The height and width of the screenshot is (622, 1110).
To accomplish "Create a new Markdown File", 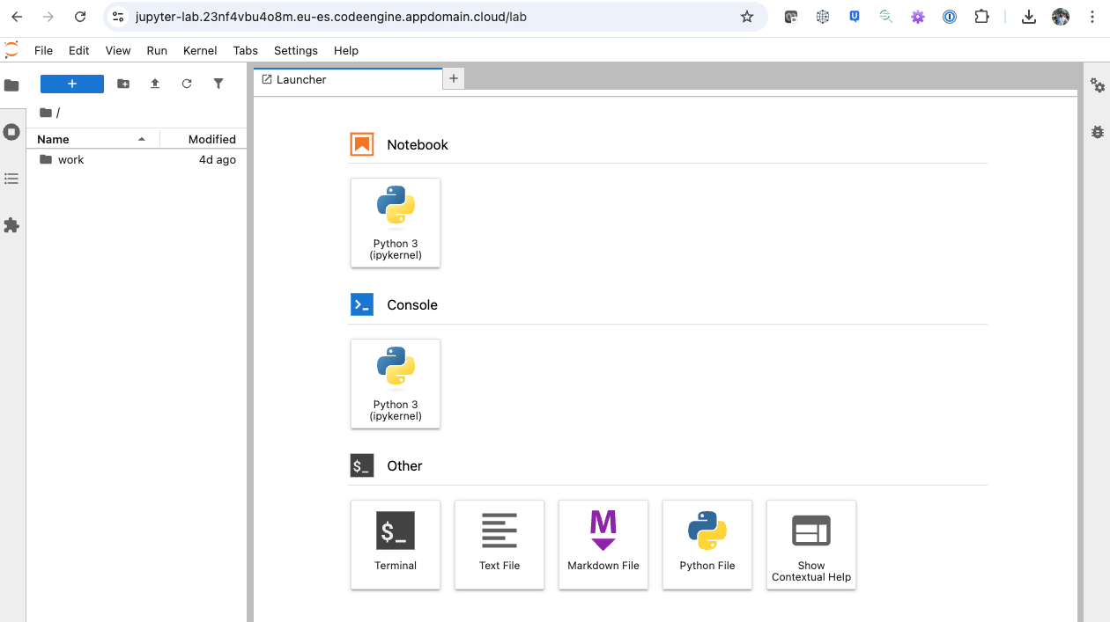I will coord(603,545).
